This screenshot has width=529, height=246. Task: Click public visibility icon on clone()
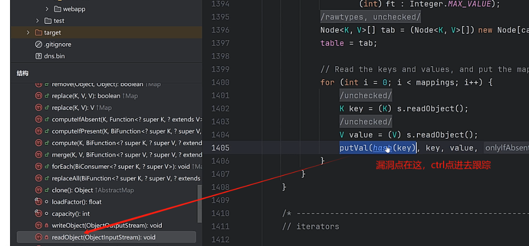tap(47, 190)
